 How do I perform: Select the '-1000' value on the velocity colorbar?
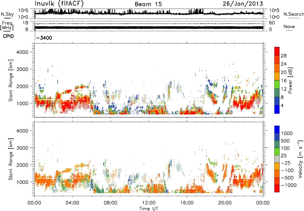pyautogui.click(x=288, y=185)
